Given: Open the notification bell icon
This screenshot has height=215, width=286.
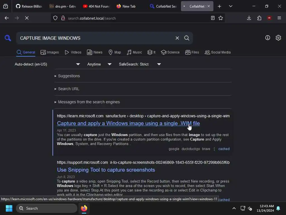Looking at the screenshot, I should click(x=278, y=208).
